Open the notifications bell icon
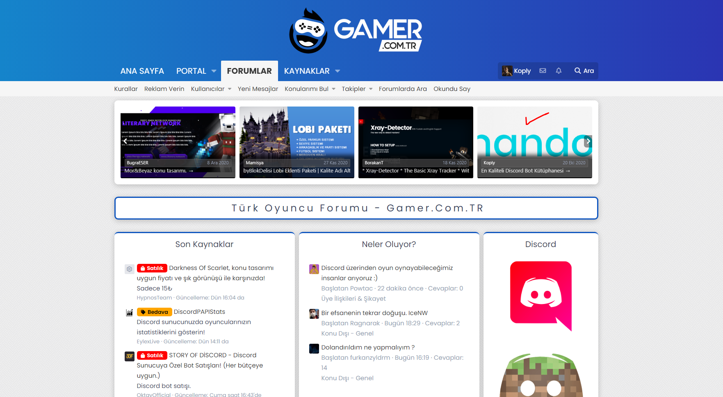The image size is (723, 397). (x=559, y=71)
